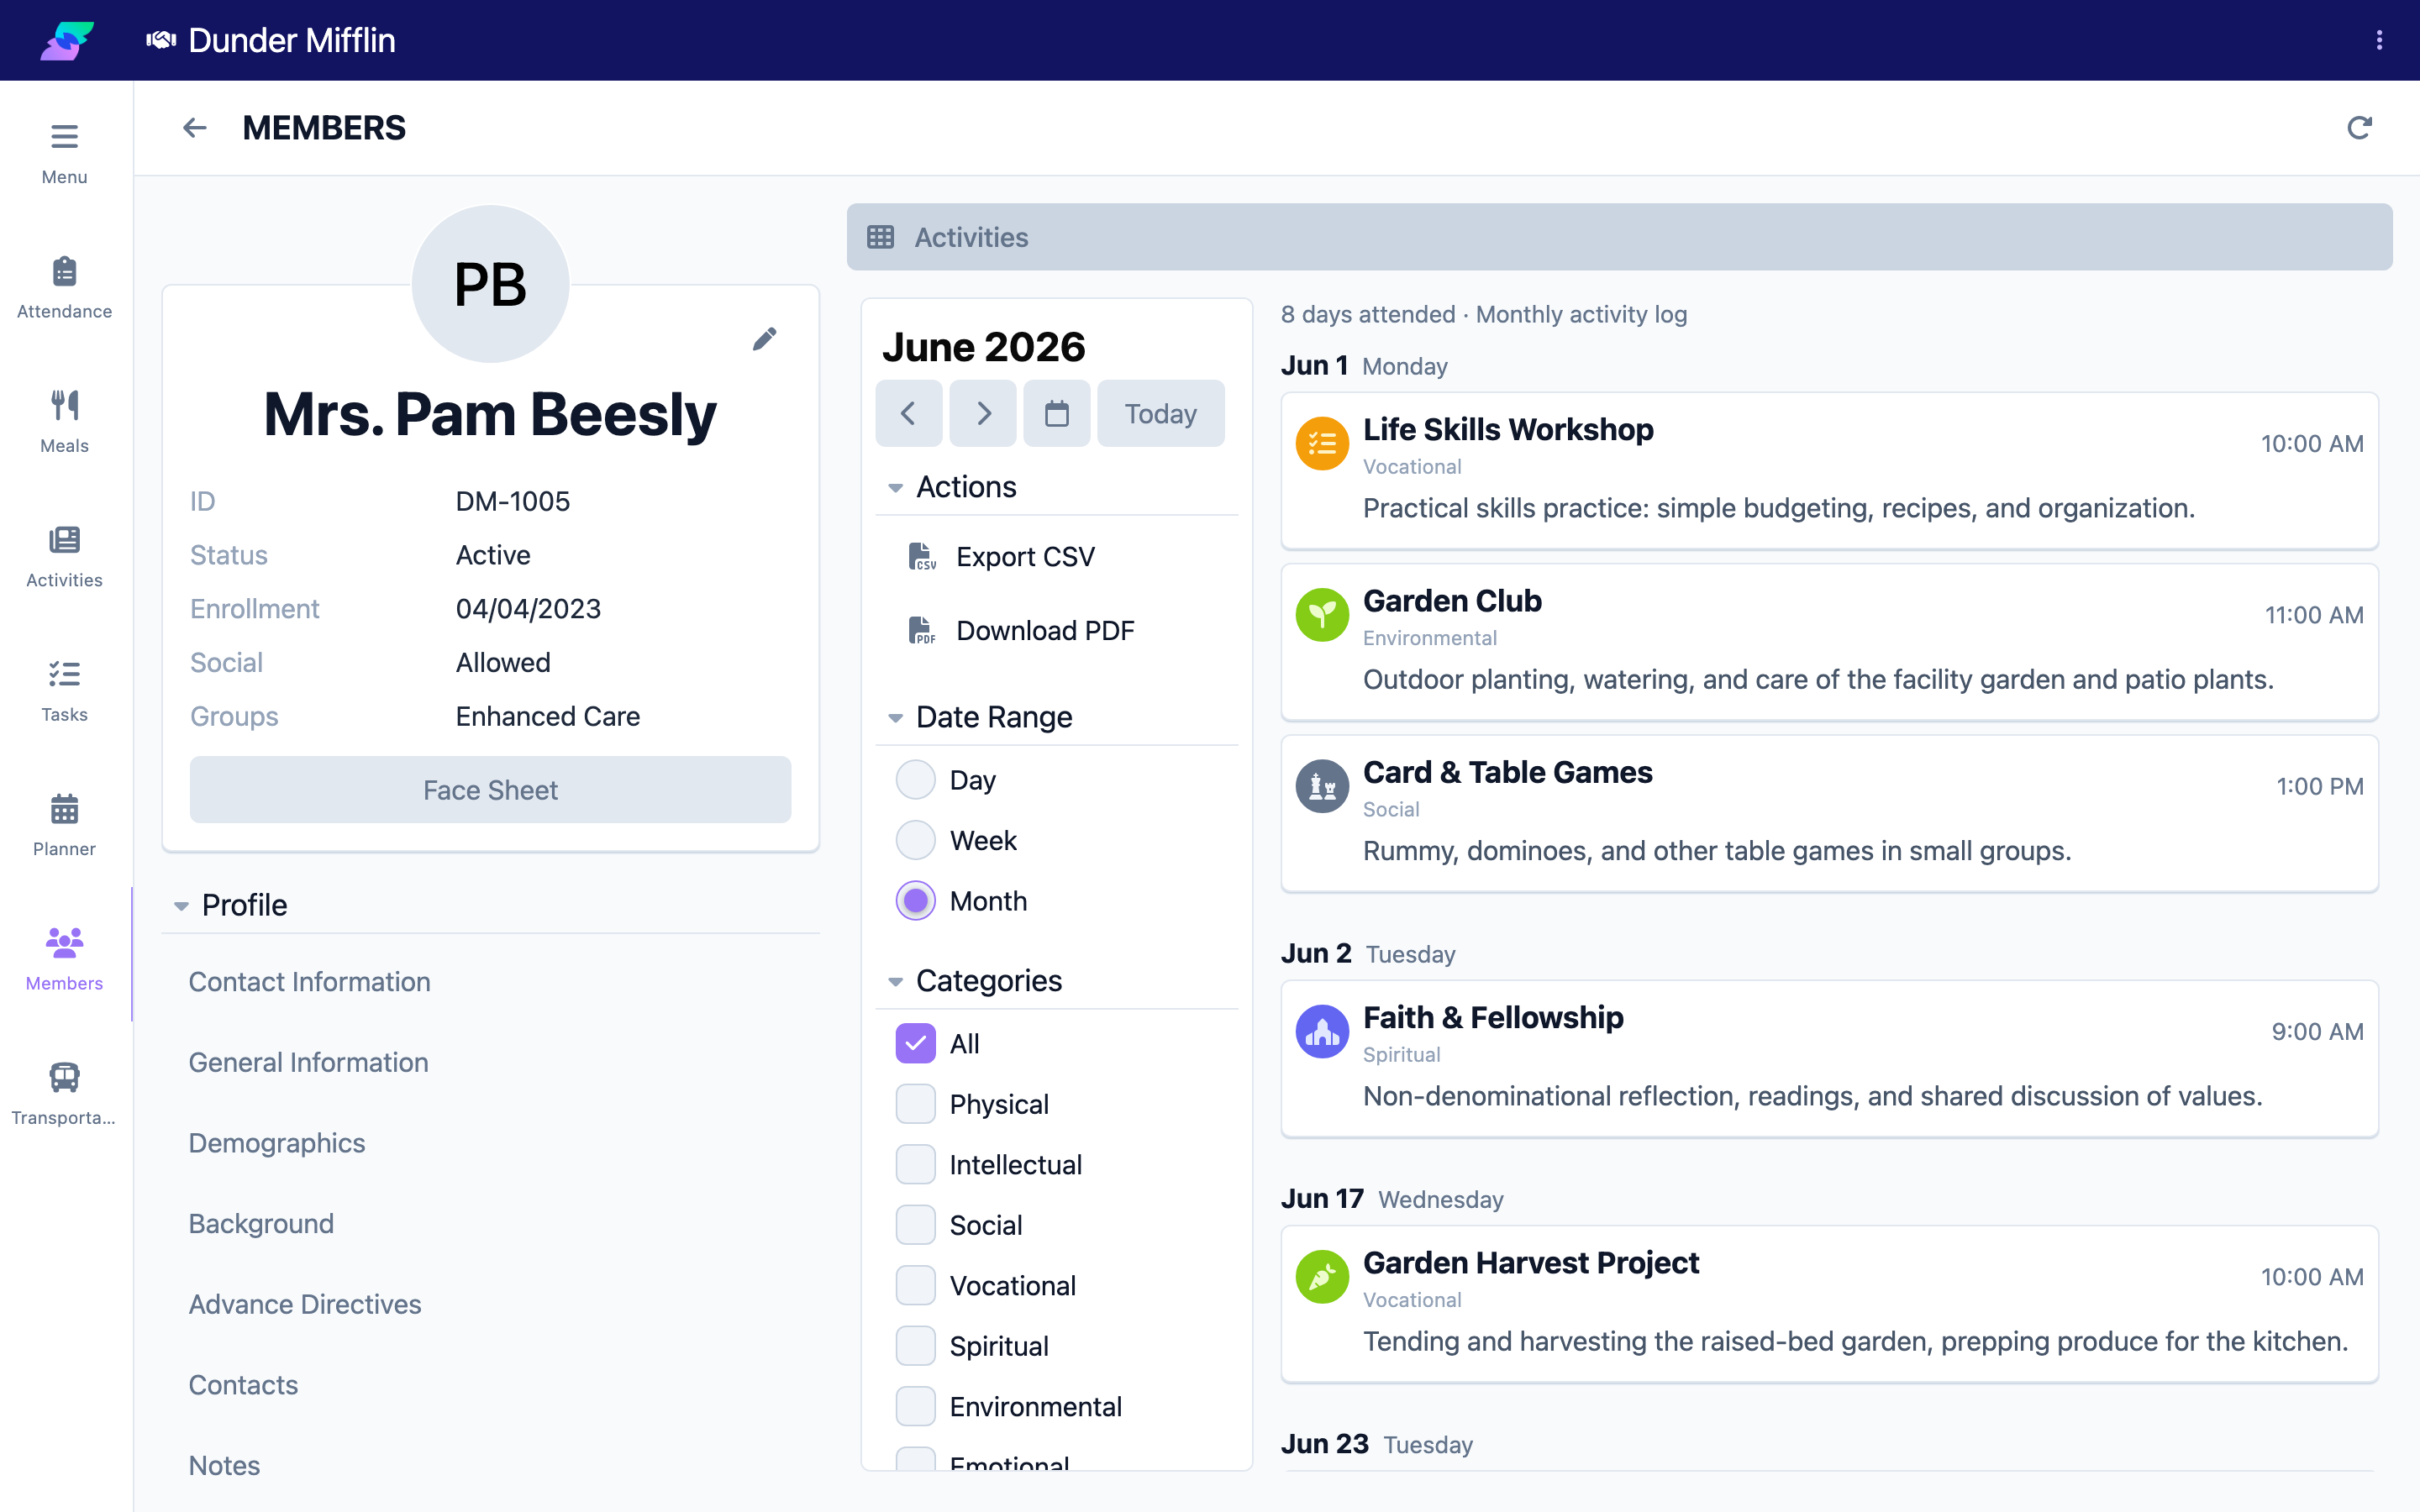
Task: Click the Faith & Fellowship purple icon
Action: click(1322, 1031)
